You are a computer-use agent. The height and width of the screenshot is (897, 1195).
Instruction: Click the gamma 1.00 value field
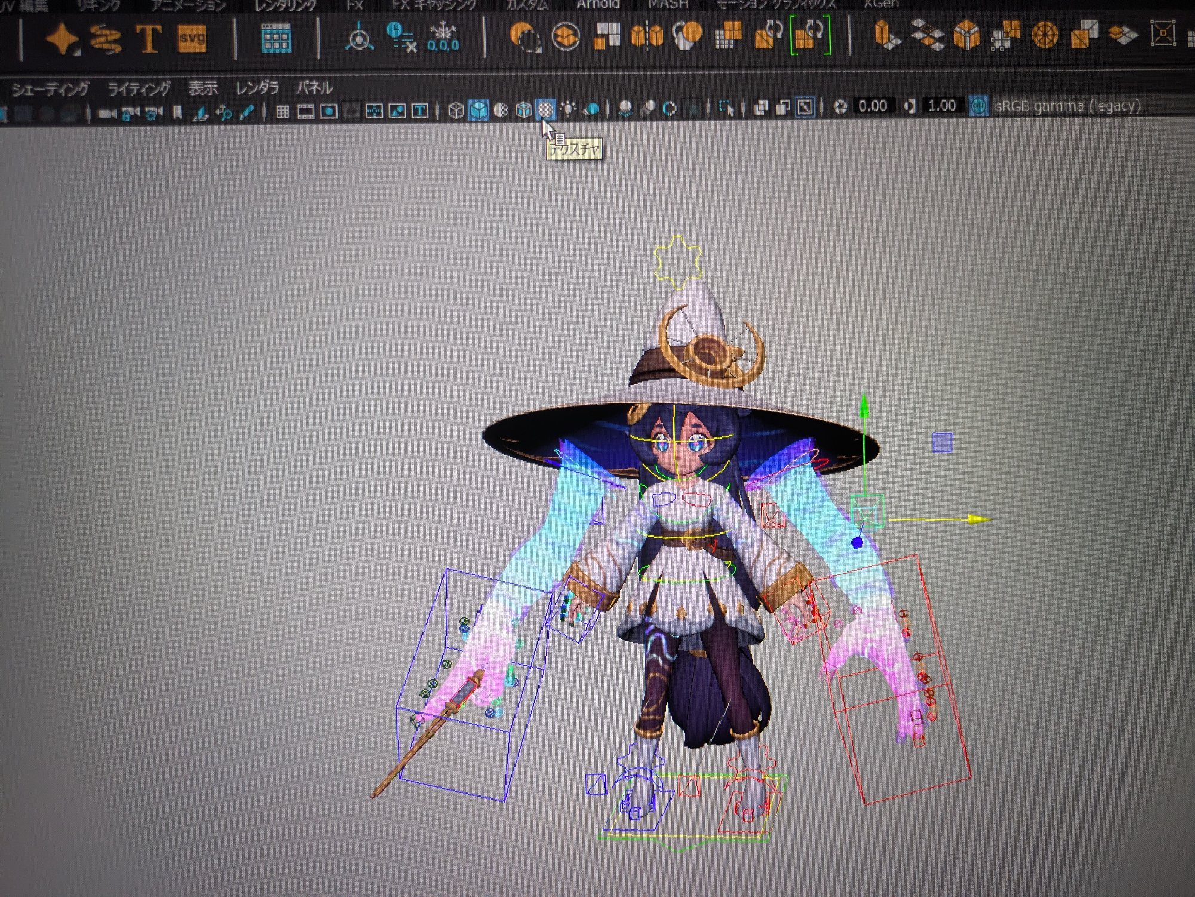[942, 106]
